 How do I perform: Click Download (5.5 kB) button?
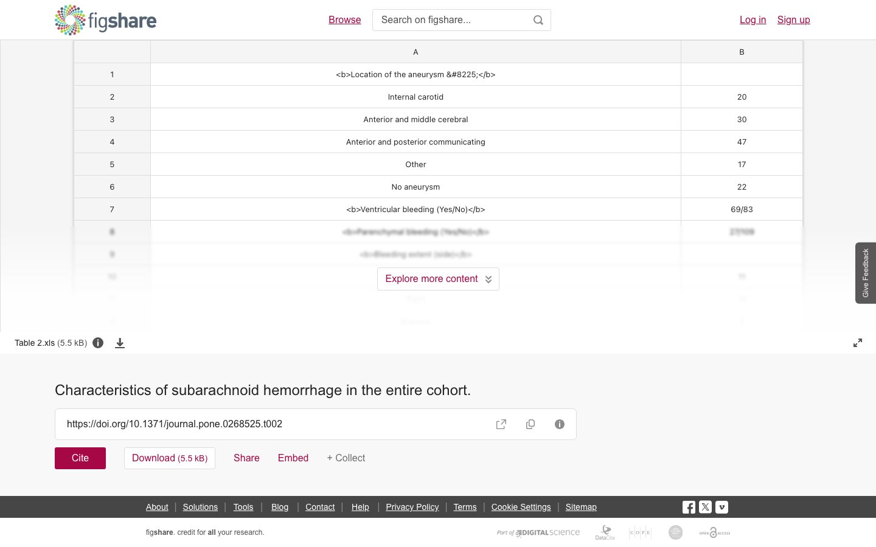tap(170, 458)
